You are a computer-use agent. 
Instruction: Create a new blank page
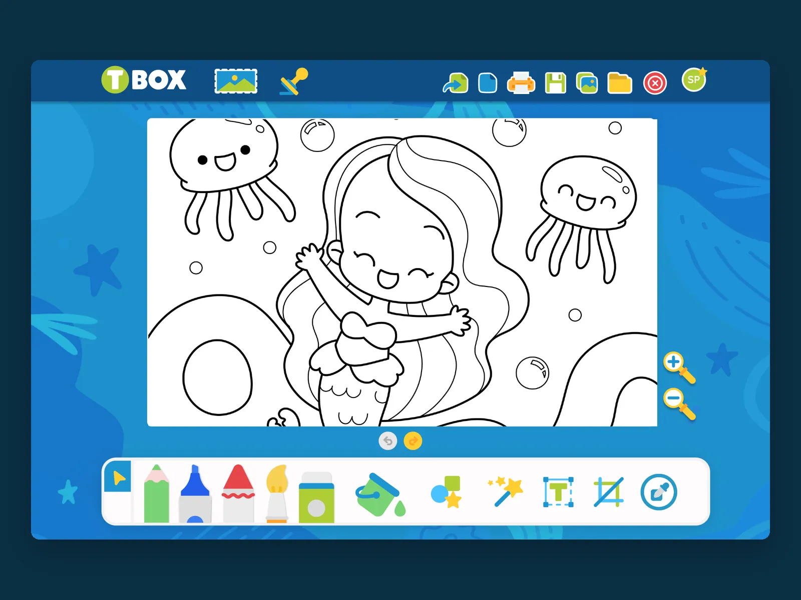[488, 83]
